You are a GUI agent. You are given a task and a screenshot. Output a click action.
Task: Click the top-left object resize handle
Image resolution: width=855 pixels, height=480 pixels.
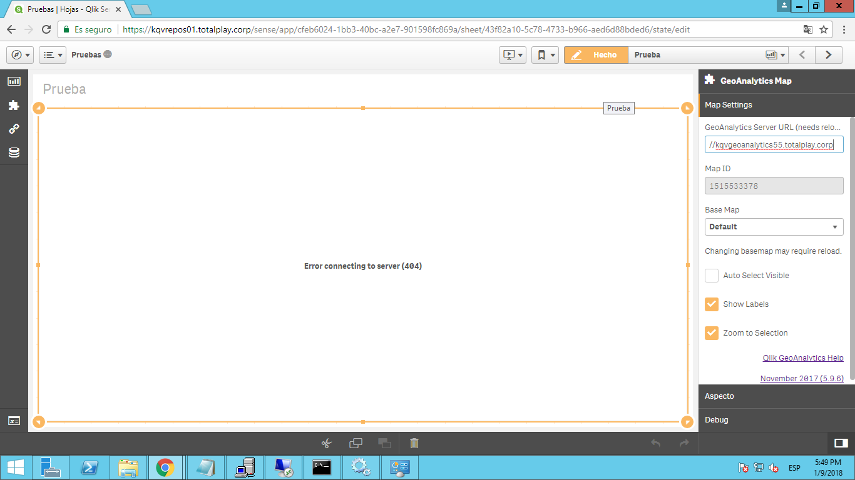click(38, 108)
